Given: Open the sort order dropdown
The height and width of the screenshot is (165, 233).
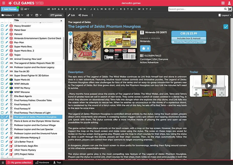Looking at the screenshot, I should coord(29,15).
